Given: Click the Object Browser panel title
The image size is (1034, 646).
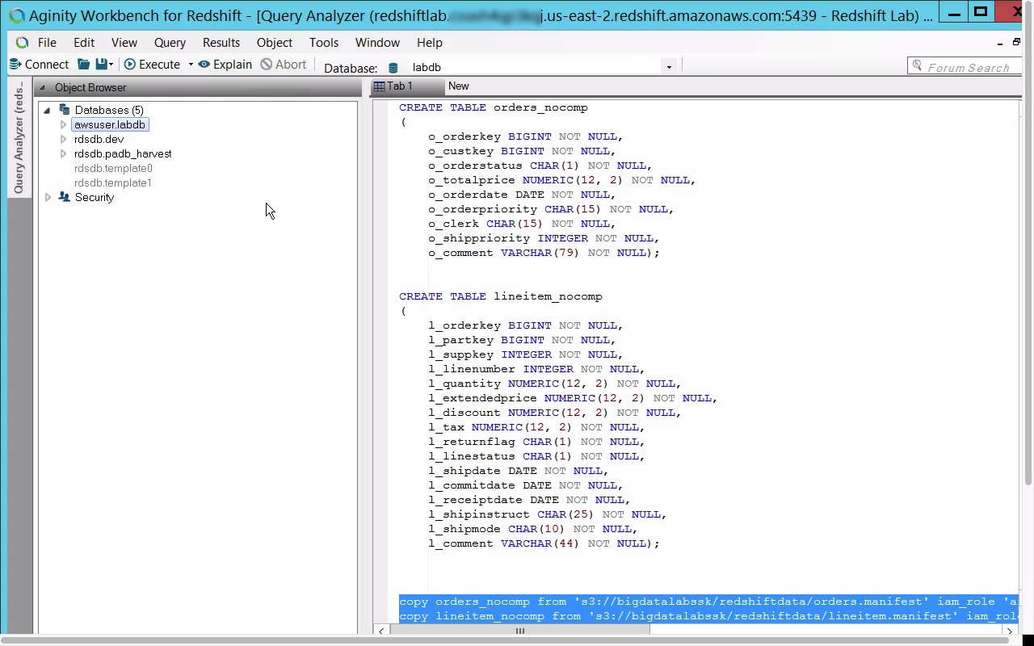Looking at the screenshot, I should click(x=90, y=88).
